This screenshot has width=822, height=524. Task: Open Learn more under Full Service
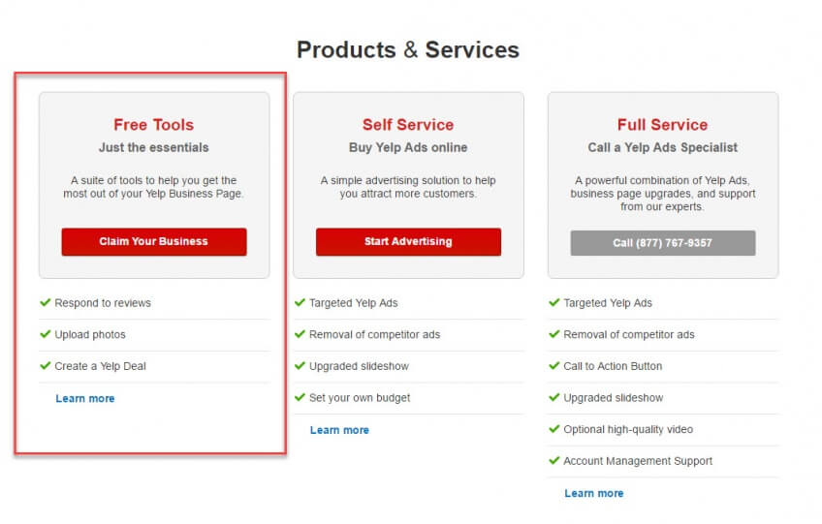[x=593, y=493]
